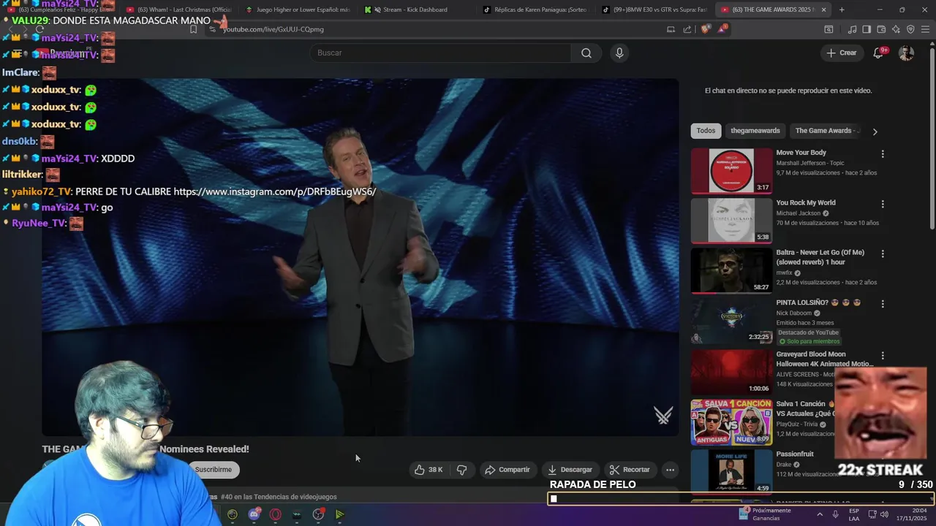Open Próximamente Ganancias taskbar widget
The height and width of the screenshot is (526, 936).
[x=765, y=514]
